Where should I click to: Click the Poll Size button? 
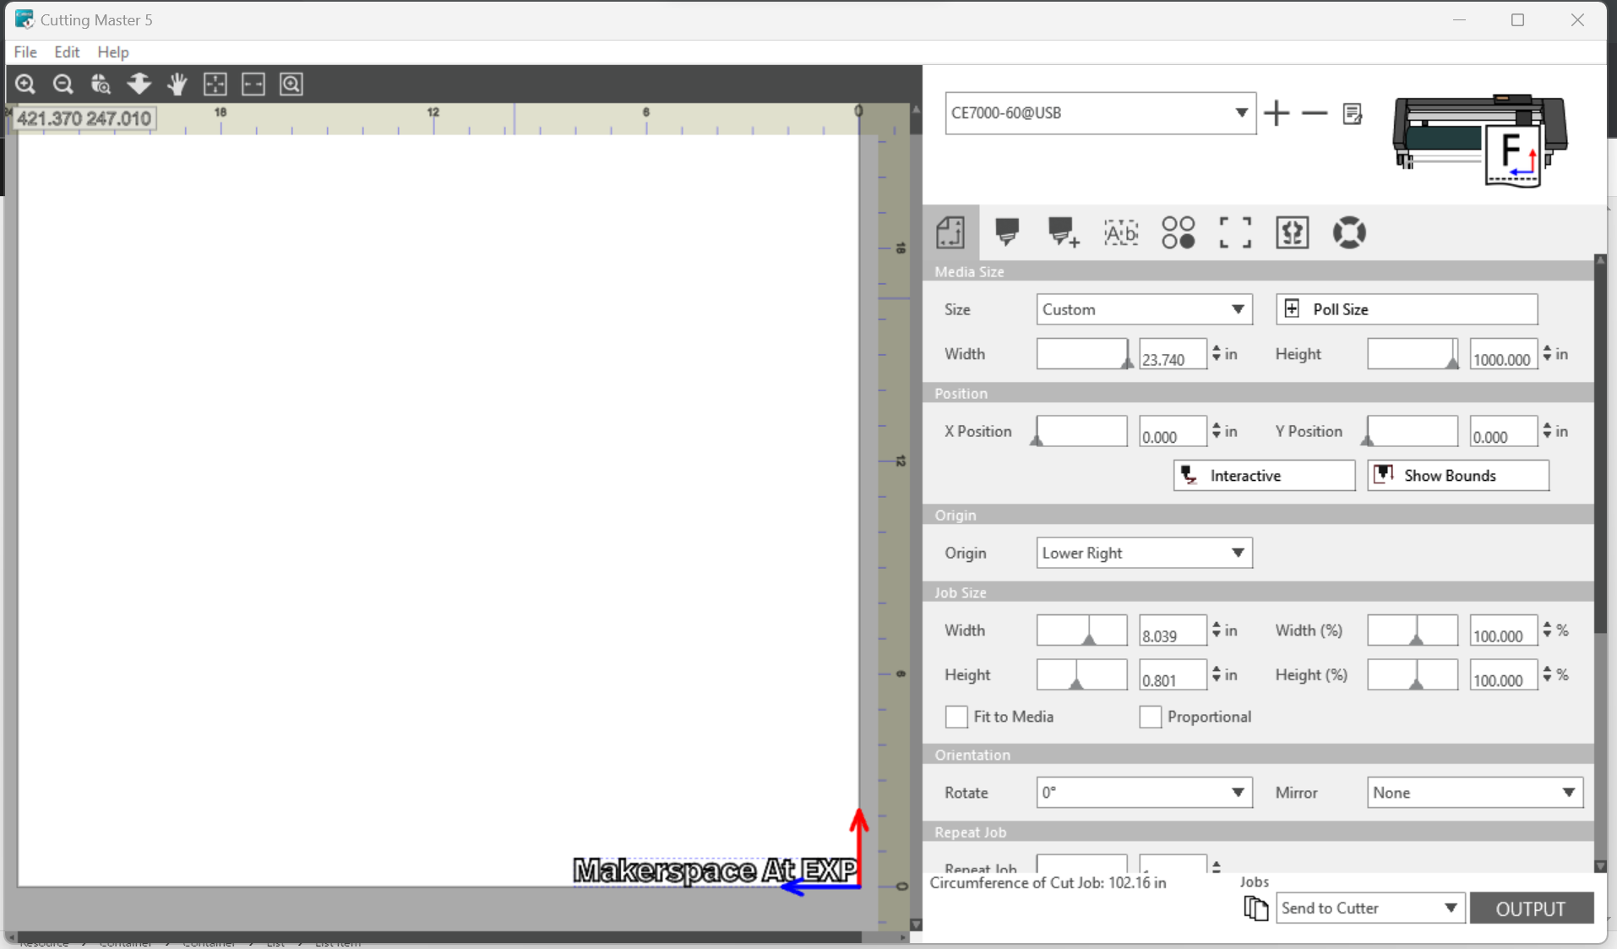(x=1406, y=309)
